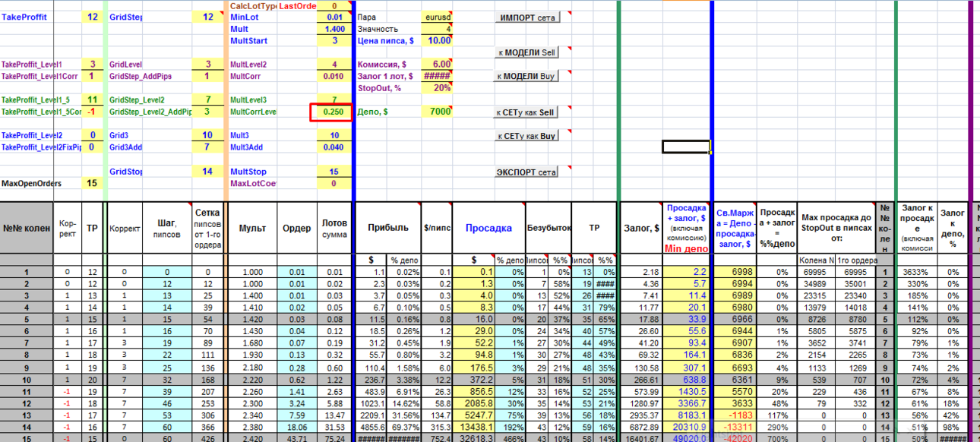The image size is (980, 442).
Task: Click the free margin cell 6998
Action: click(x=736, y=271)
